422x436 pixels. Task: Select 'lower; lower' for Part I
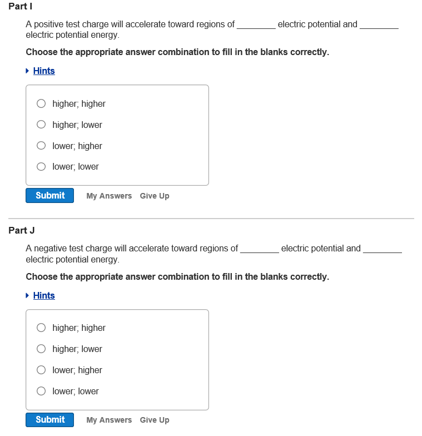(41, 166)
